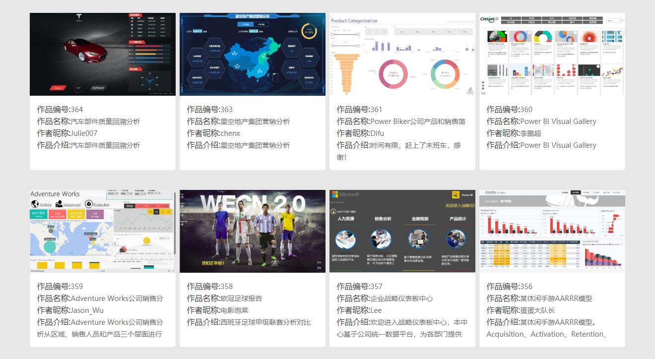
Task: Click the Dashboard button in work 364
Action: click(98, 87)
